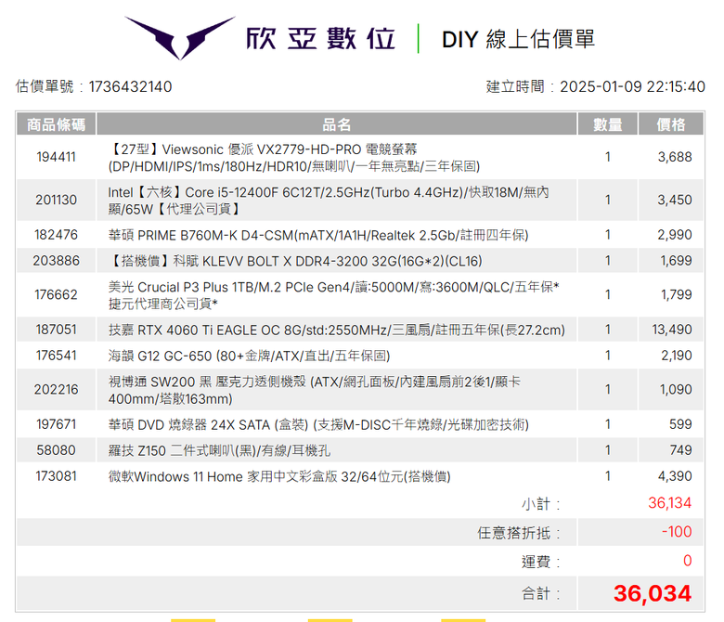Viewport: 724px width, 622px height.
Task: Select barcode 173081
Action: [x=56, y=476]
